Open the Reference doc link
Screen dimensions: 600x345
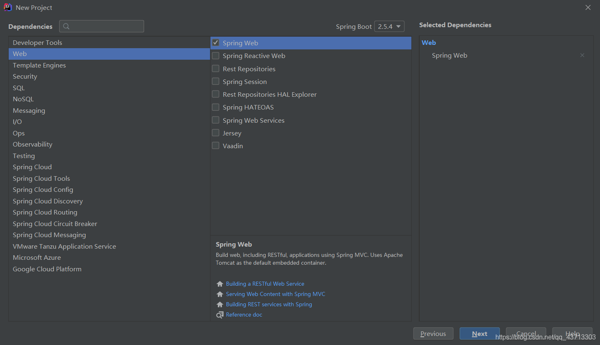[x=244, y=315]
